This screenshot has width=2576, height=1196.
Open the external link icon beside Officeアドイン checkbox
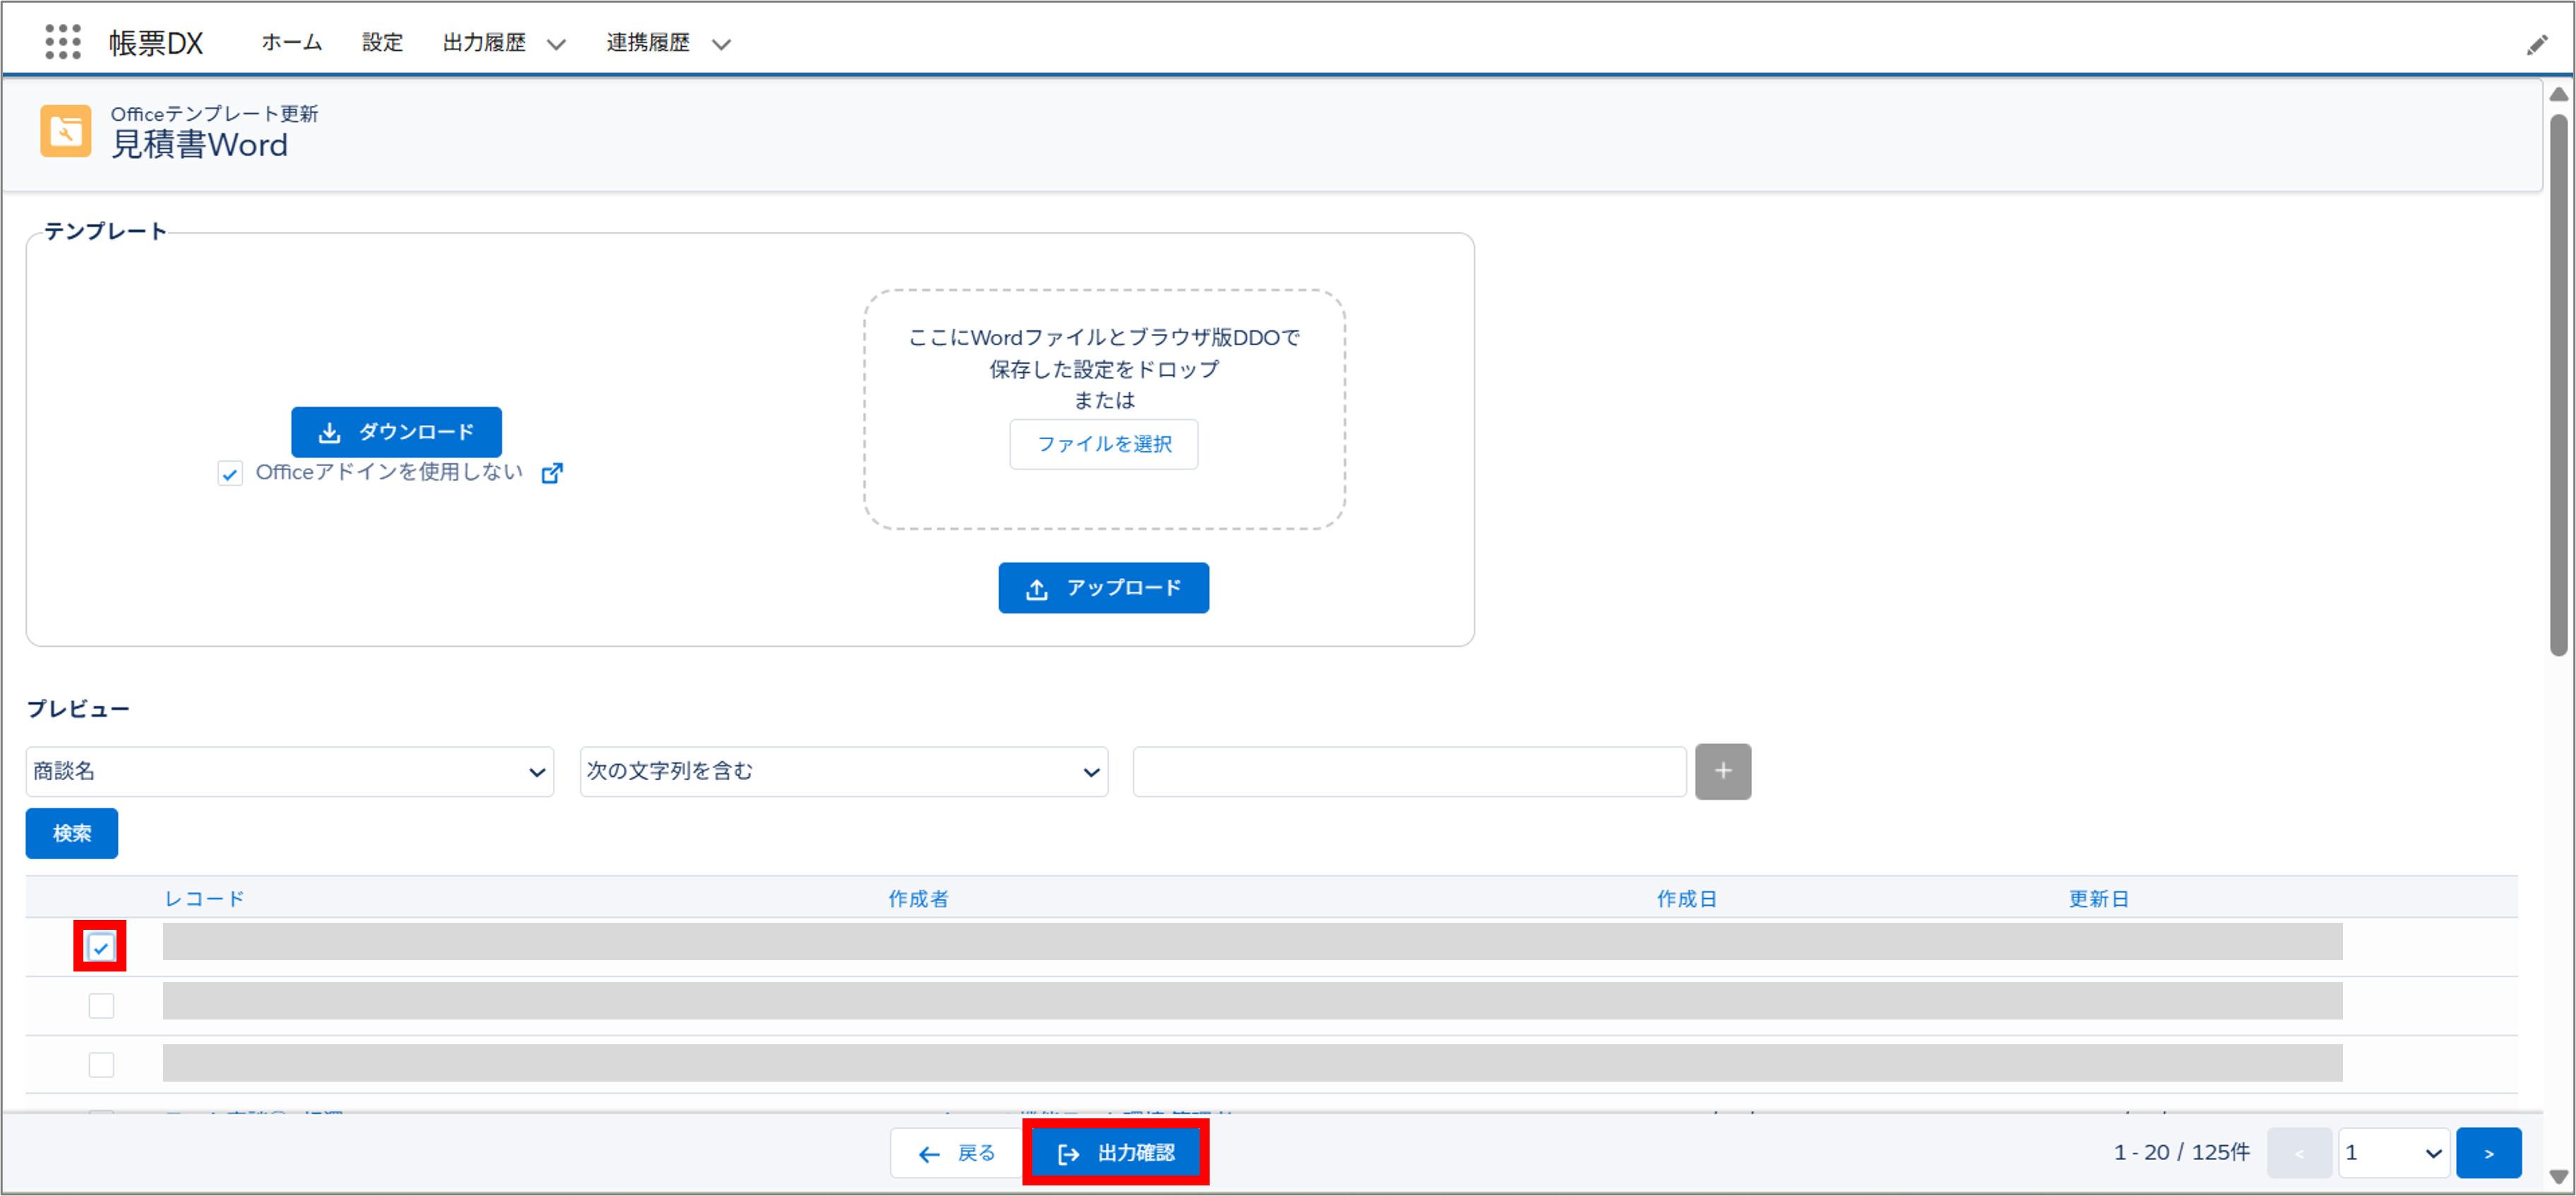tap(552, 472)
